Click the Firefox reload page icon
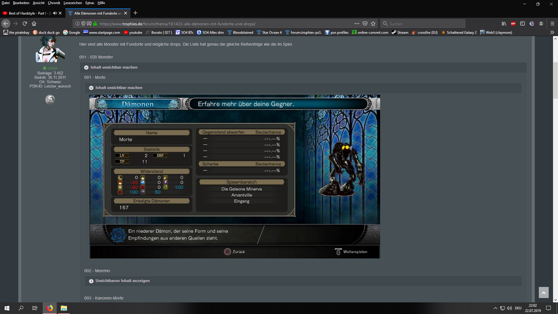This screenshot has width=558, height=314. (25, 24)
